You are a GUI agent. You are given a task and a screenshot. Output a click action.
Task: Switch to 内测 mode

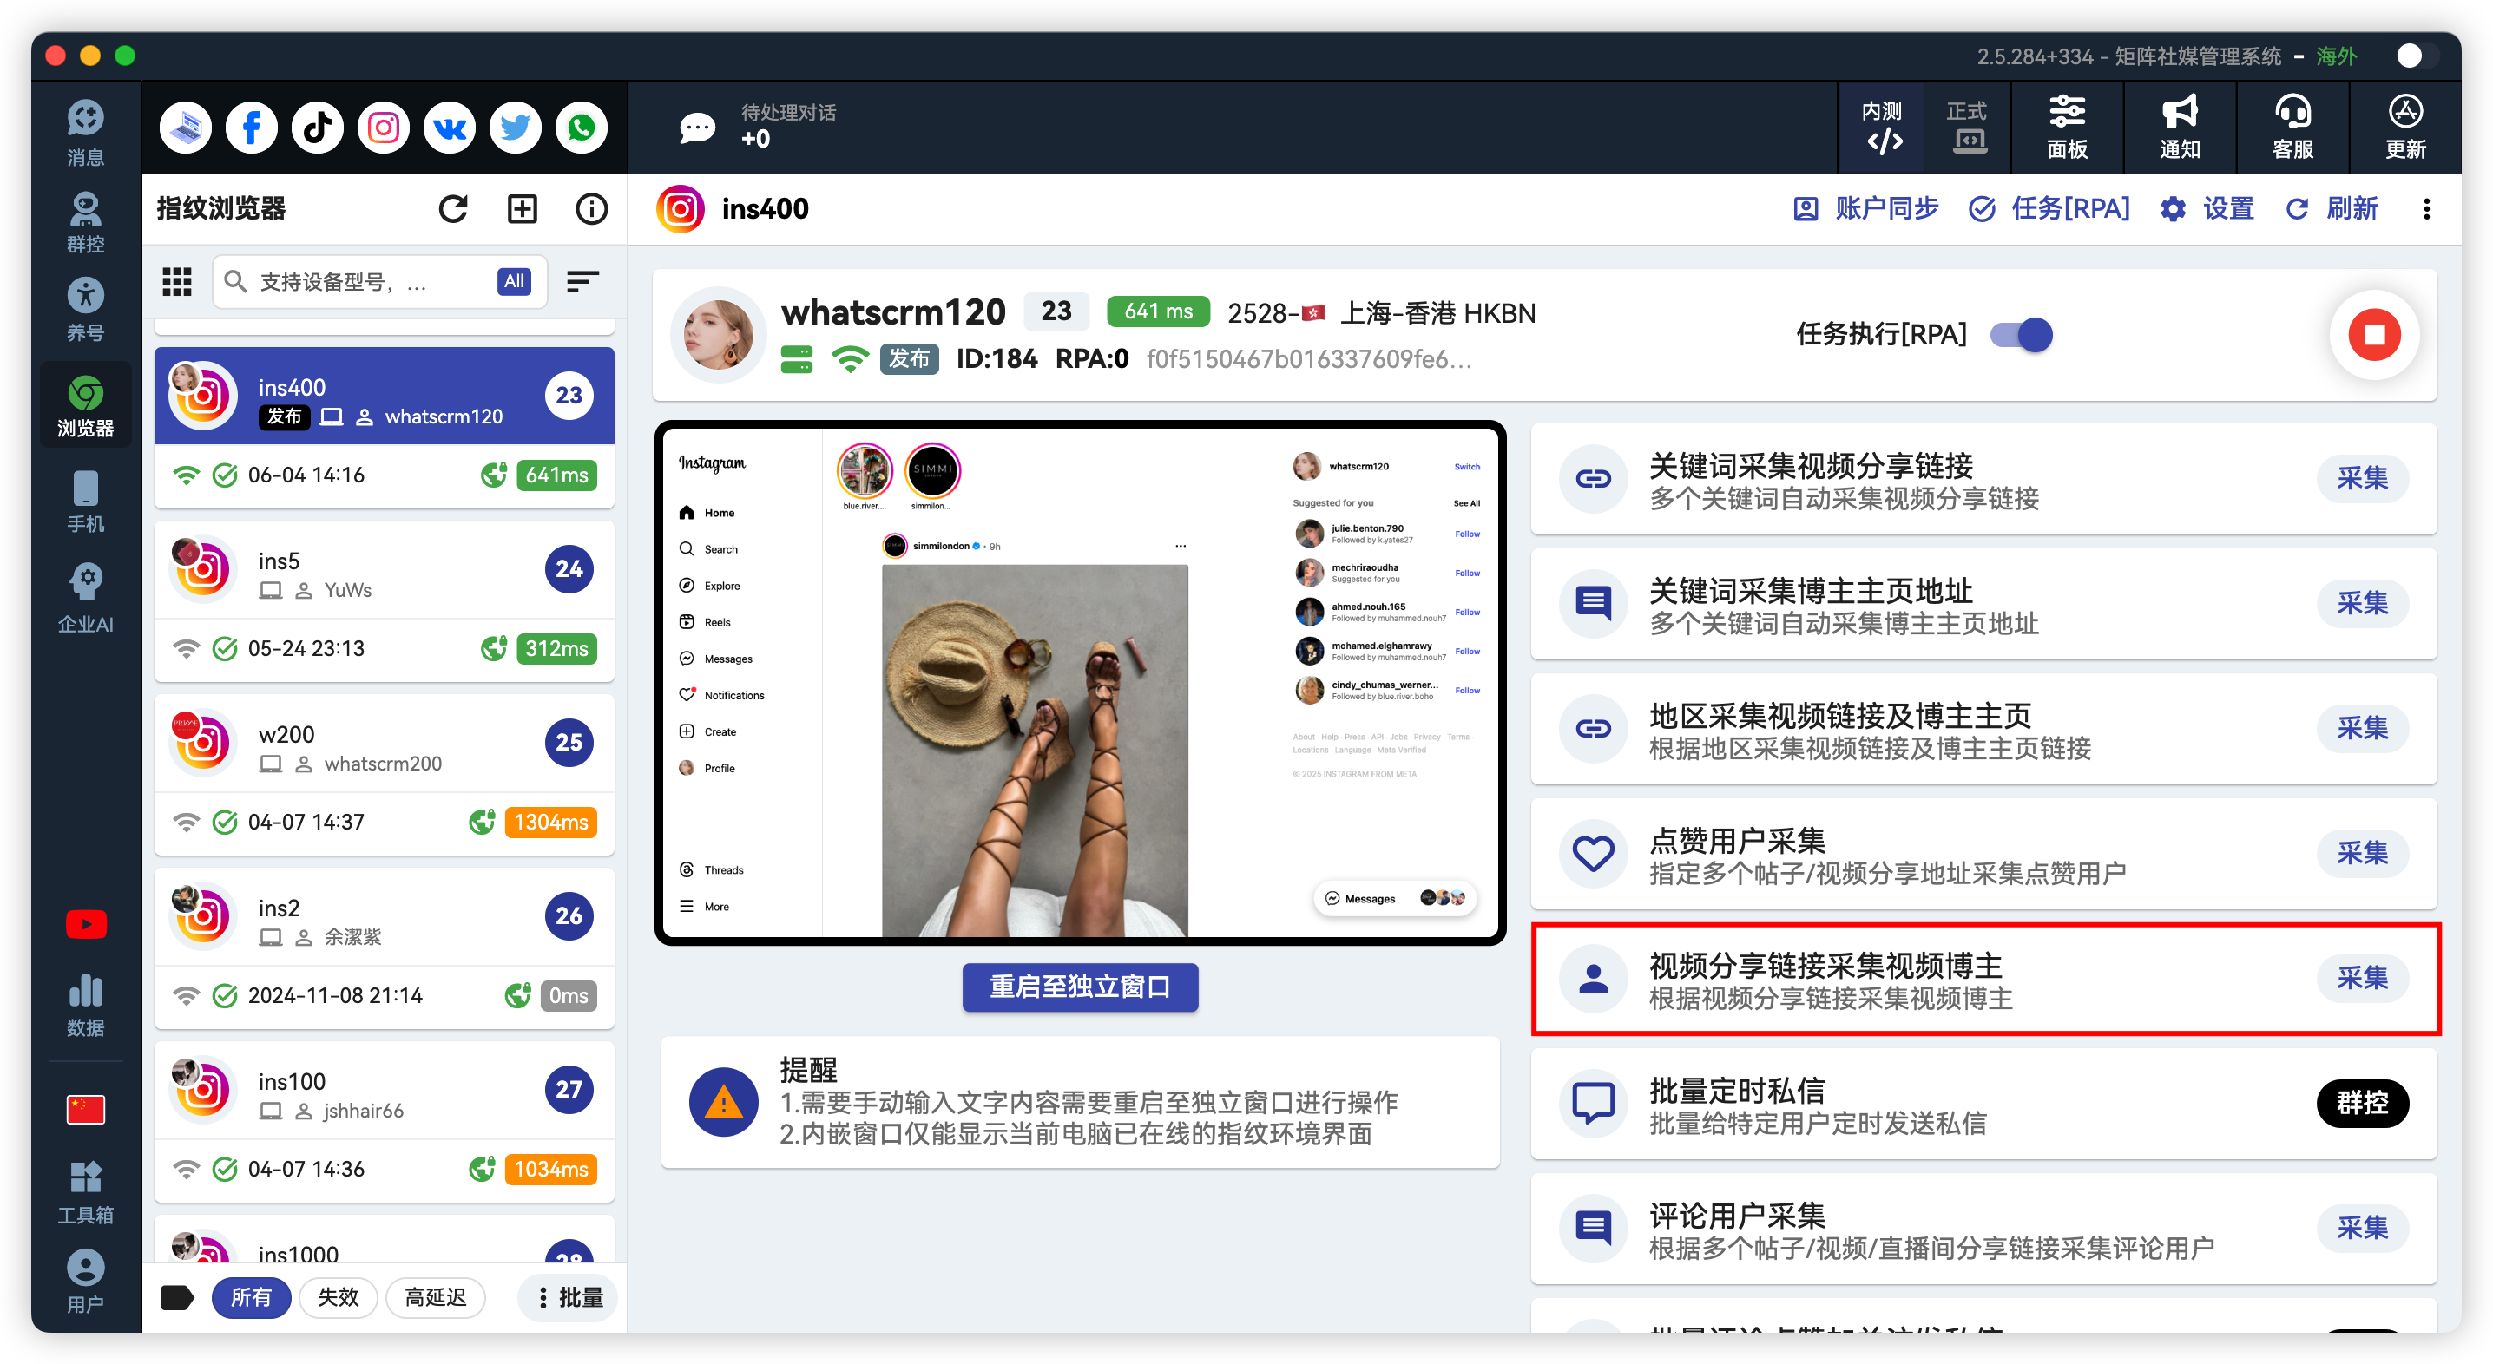tap(1881, 128)
